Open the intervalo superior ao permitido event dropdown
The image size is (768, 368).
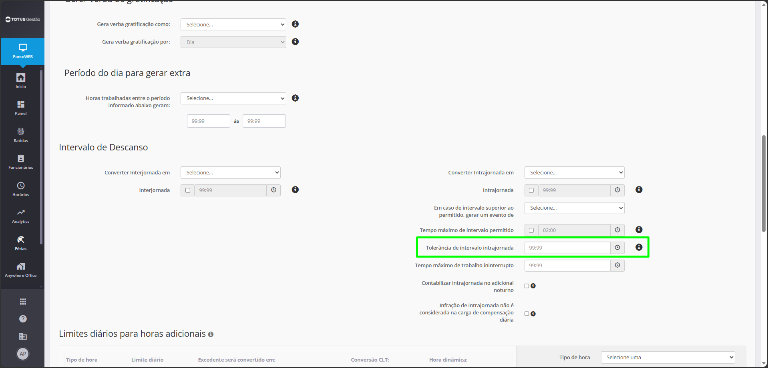[x=575, y=208]
